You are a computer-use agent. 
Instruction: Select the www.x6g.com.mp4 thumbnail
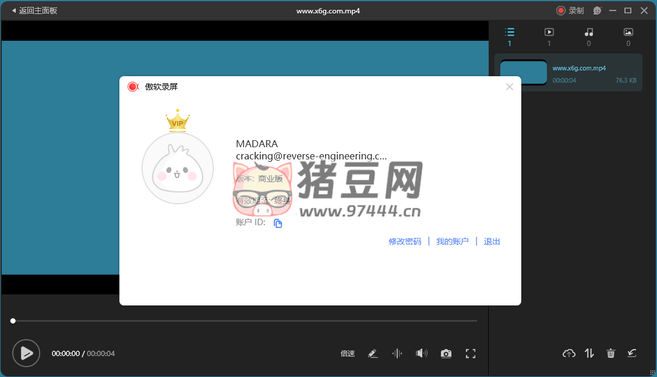tap(523, 73)
